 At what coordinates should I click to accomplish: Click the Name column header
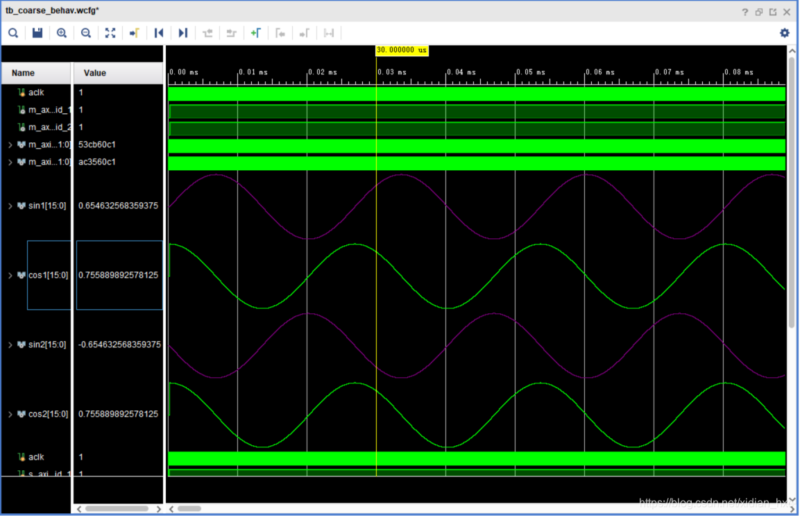pyautogui.click(x=36, y=73)
